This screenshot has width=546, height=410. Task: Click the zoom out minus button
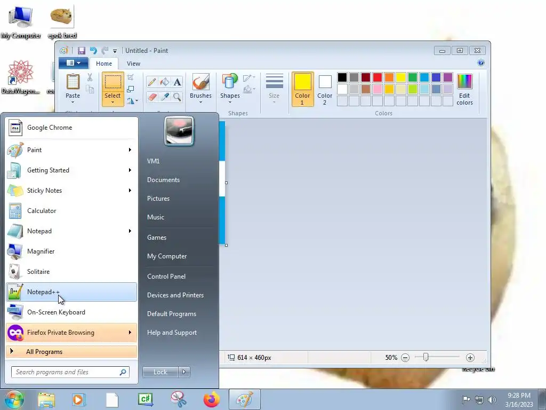click(405, 358)
